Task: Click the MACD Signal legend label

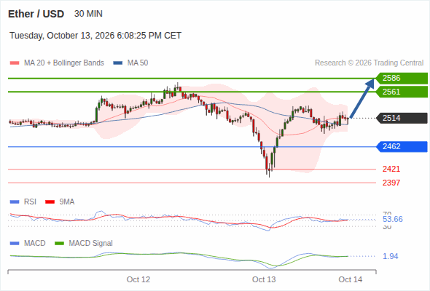Action: [x=91, y=244]
